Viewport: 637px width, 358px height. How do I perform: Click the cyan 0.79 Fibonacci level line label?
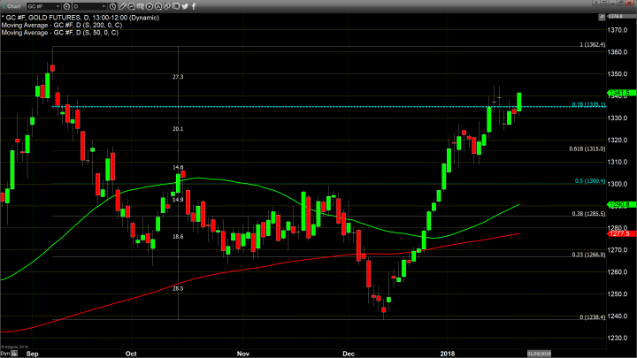[588, 106]
